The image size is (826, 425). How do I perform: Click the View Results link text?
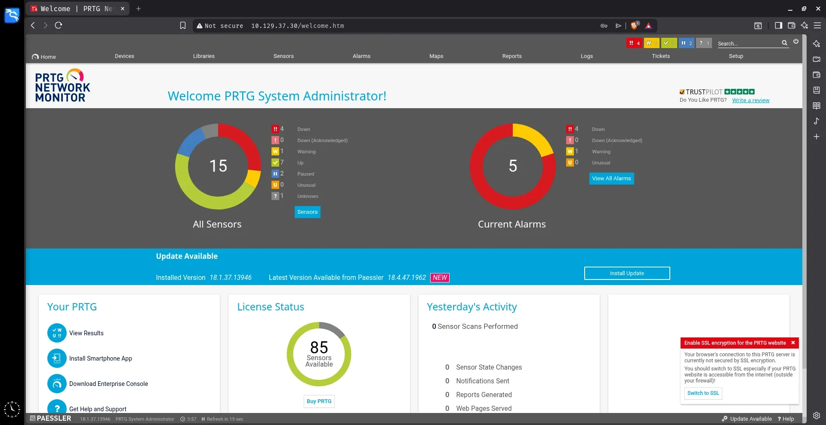[86, 333]
